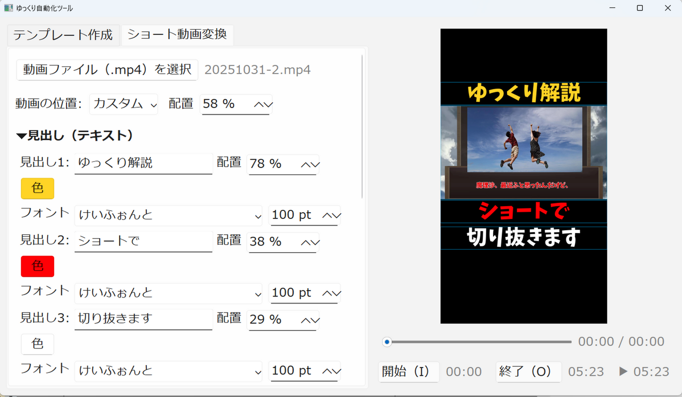Switch to the テンプレート作成 tab
The width and height of the screenshot is (682, 397).
pos(63,35)
